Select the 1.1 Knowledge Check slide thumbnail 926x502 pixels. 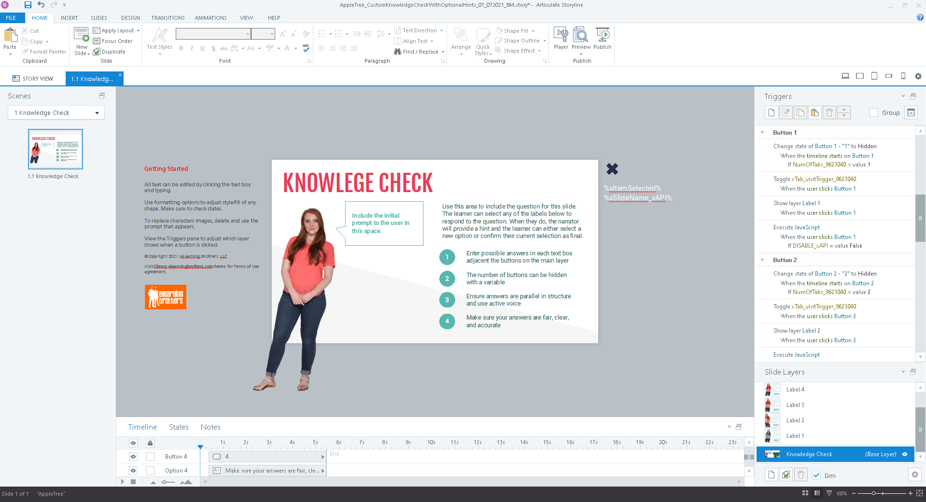click(x=56, y=149)
